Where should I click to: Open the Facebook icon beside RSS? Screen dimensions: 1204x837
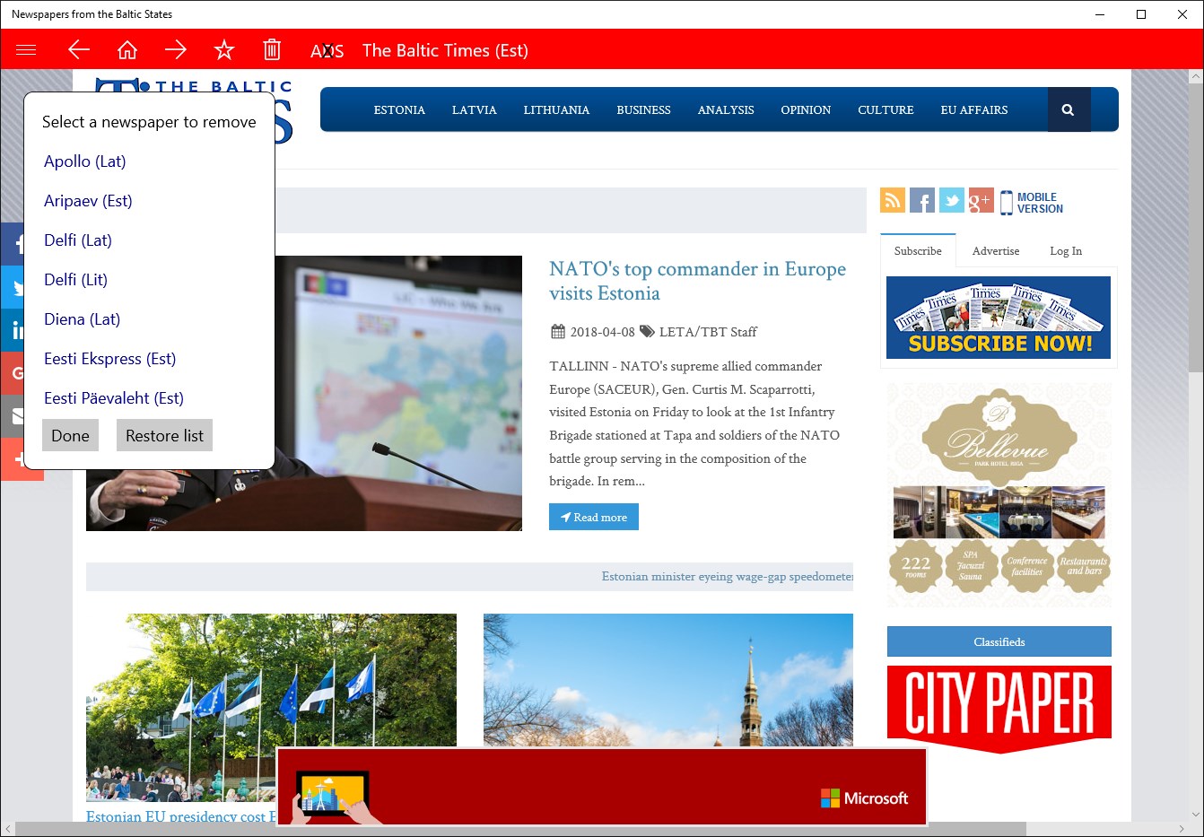point(922,200)
